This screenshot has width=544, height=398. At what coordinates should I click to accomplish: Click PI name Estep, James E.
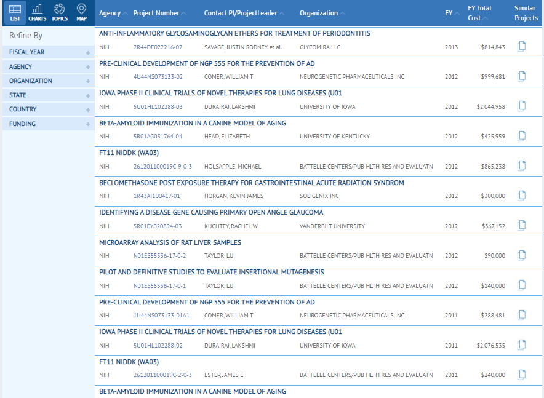click(225, 375)
